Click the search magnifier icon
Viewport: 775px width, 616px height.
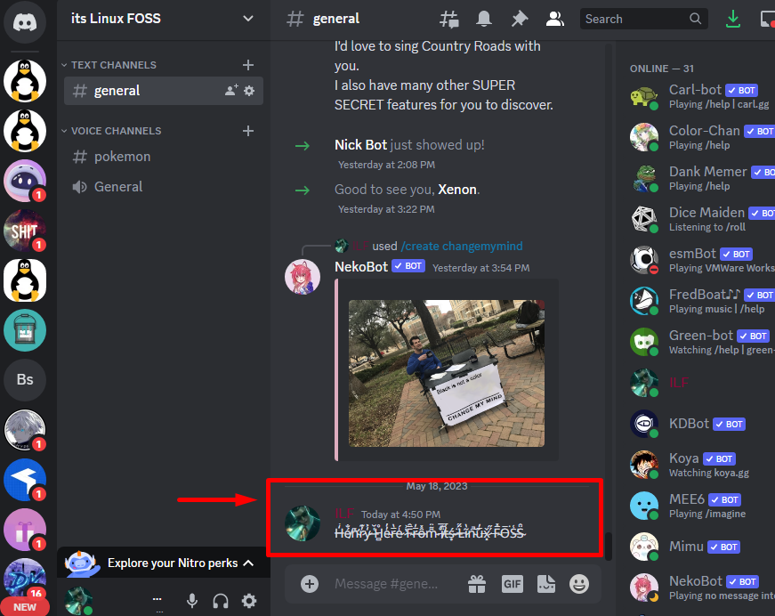[x=696, y=19]
